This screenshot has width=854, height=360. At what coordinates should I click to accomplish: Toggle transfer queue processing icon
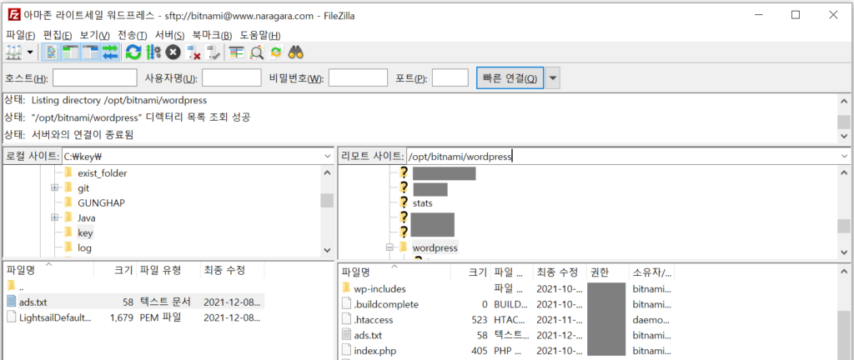click(153, 52)
